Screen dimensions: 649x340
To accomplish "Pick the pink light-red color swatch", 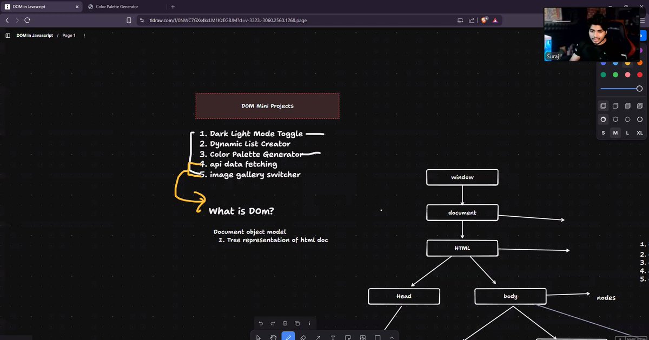I will (x=627, y=75).
